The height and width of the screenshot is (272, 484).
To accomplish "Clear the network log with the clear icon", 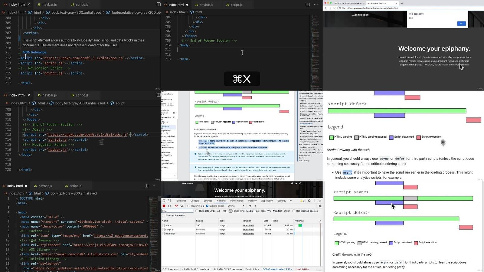I will tap(169, 206).
